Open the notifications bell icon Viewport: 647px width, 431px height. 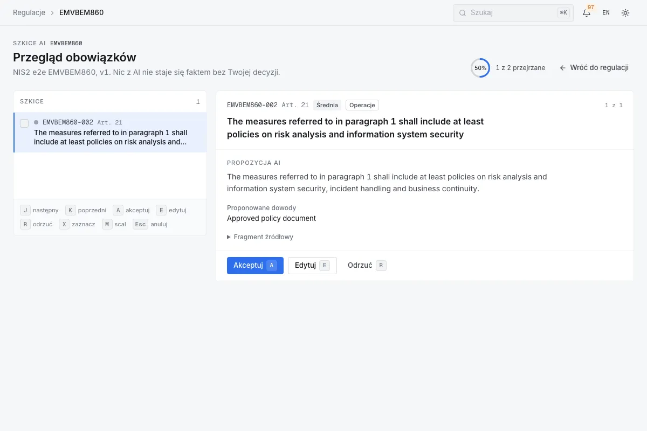(x=587, y=12)
